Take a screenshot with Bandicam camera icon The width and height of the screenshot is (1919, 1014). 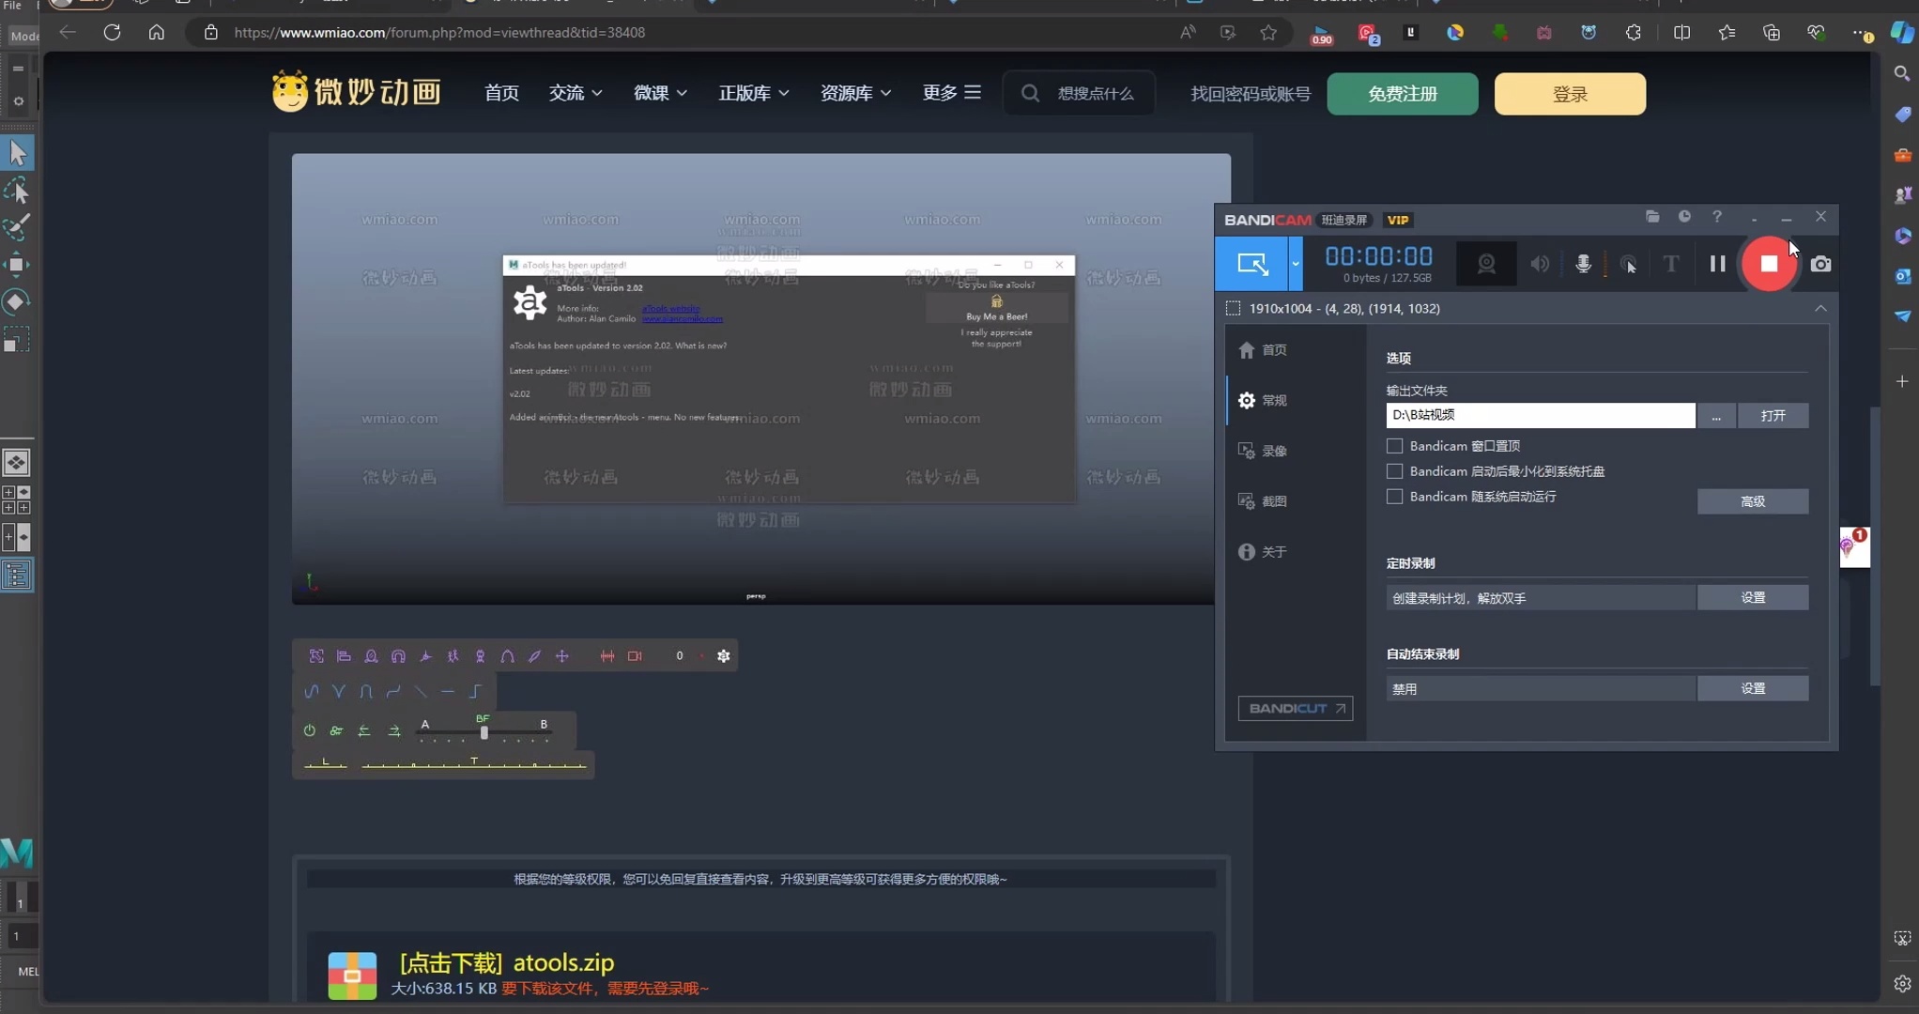pyautogui.click(x=1820, y=264)
